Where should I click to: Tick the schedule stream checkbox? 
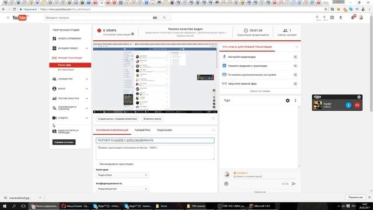[97, 164]
